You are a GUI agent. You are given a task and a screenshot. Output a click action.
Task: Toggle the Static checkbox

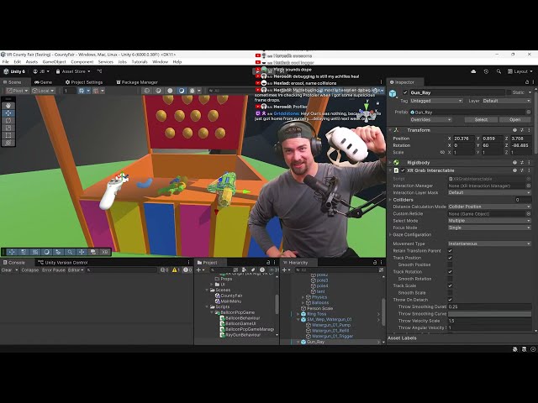509,92
